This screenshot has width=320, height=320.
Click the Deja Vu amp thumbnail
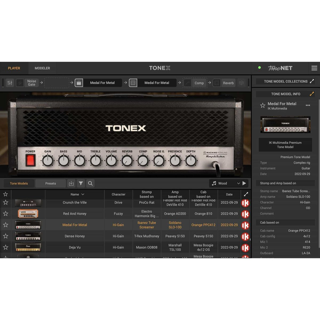coord(28,247)
